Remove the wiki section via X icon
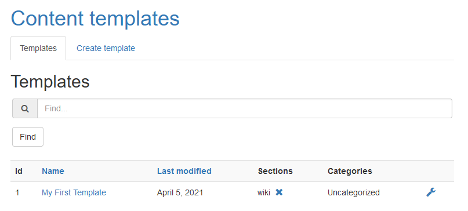The width and height of the screenshot is (468, 211). pos(279,192)
